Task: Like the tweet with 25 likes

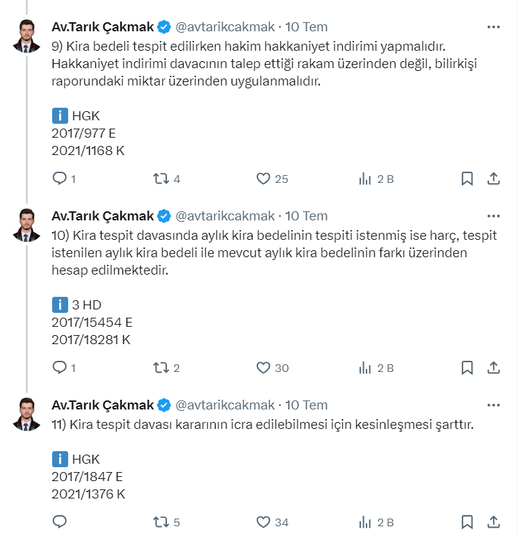Action: tap(263, 179)
